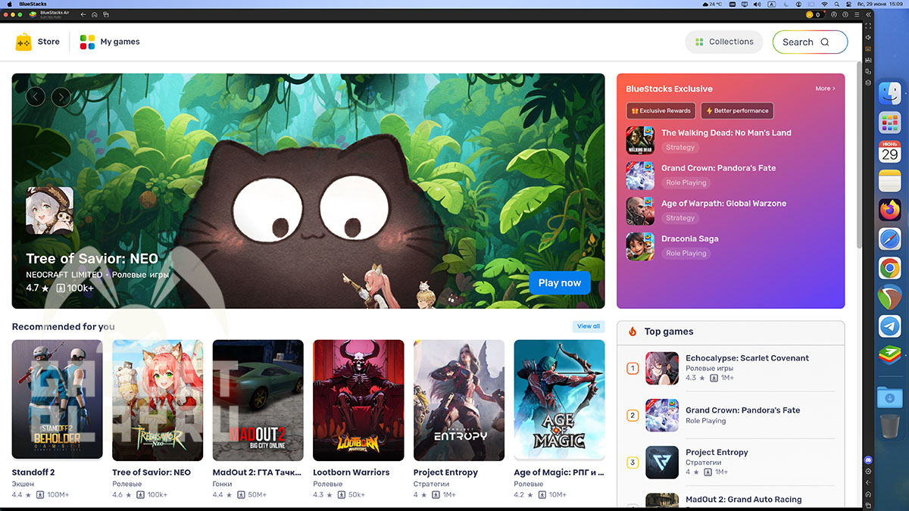Open Draconia Saga game icon
Viewport: 909px width, 511px height.
pos(640,247)
